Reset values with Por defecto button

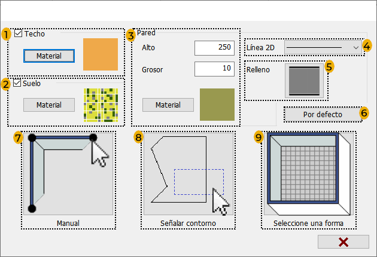[x=323, y=114]
